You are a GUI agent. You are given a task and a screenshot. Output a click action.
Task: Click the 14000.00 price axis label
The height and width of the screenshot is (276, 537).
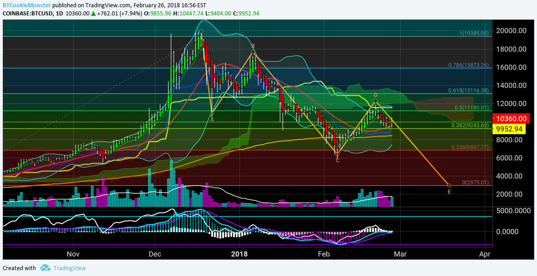[510, 85]
